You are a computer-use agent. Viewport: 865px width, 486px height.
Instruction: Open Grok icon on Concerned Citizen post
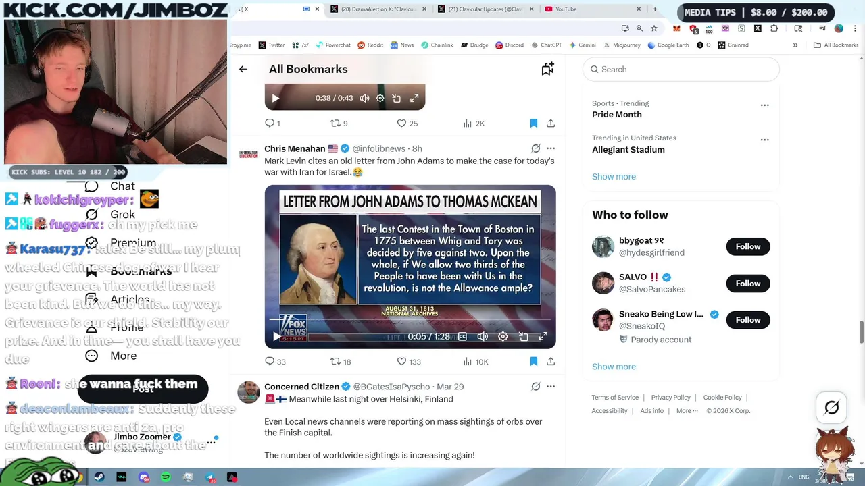click(536, 387)
